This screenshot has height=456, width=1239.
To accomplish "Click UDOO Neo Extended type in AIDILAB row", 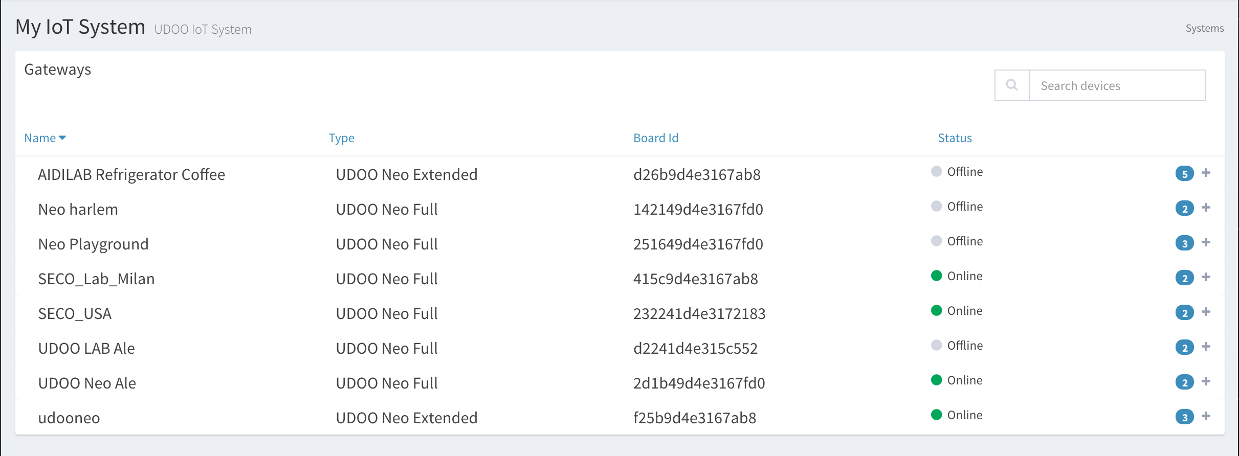I will click(407, 175).
